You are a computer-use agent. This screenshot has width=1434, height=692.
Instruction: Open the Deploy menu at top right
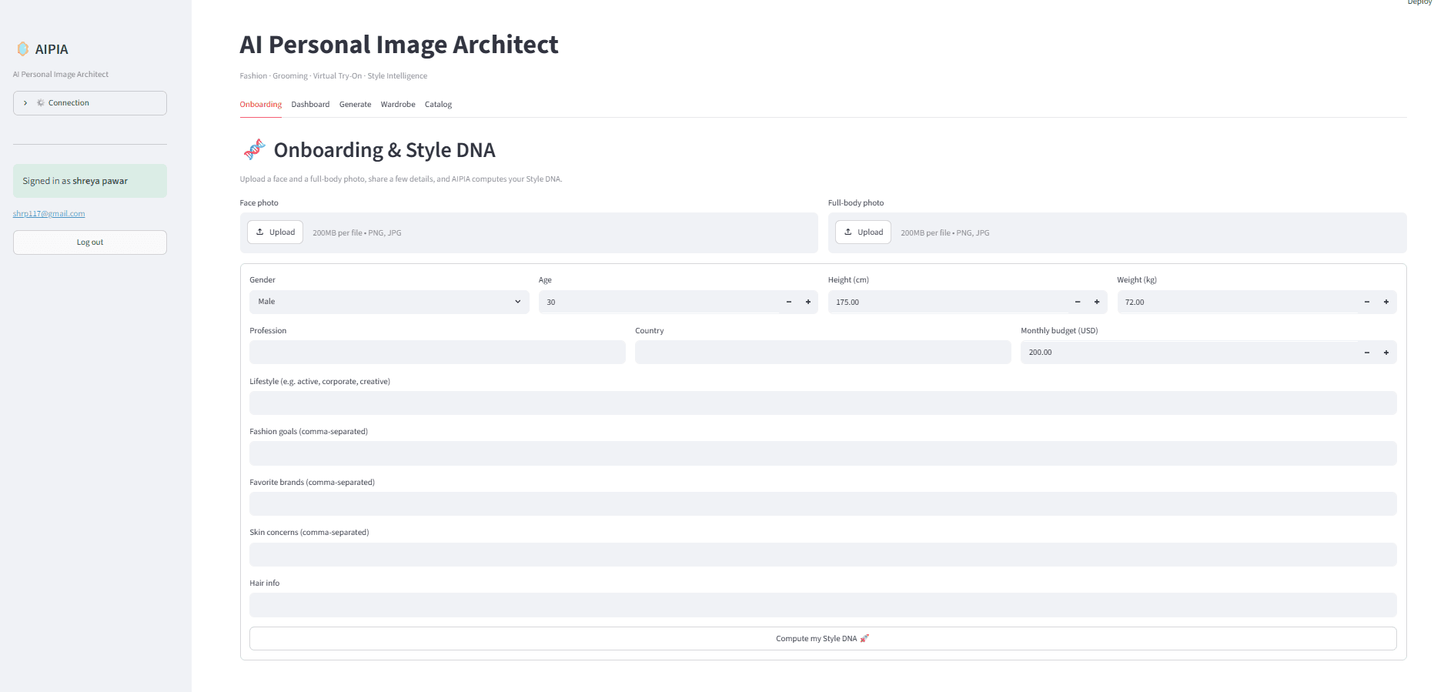point(1419,2)
